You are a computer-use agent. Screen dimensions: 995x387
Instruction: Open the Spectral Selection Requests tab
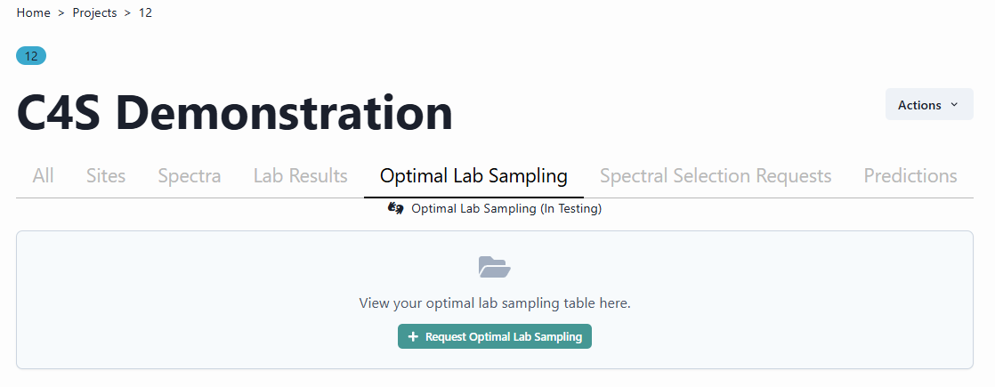point(716,176)
